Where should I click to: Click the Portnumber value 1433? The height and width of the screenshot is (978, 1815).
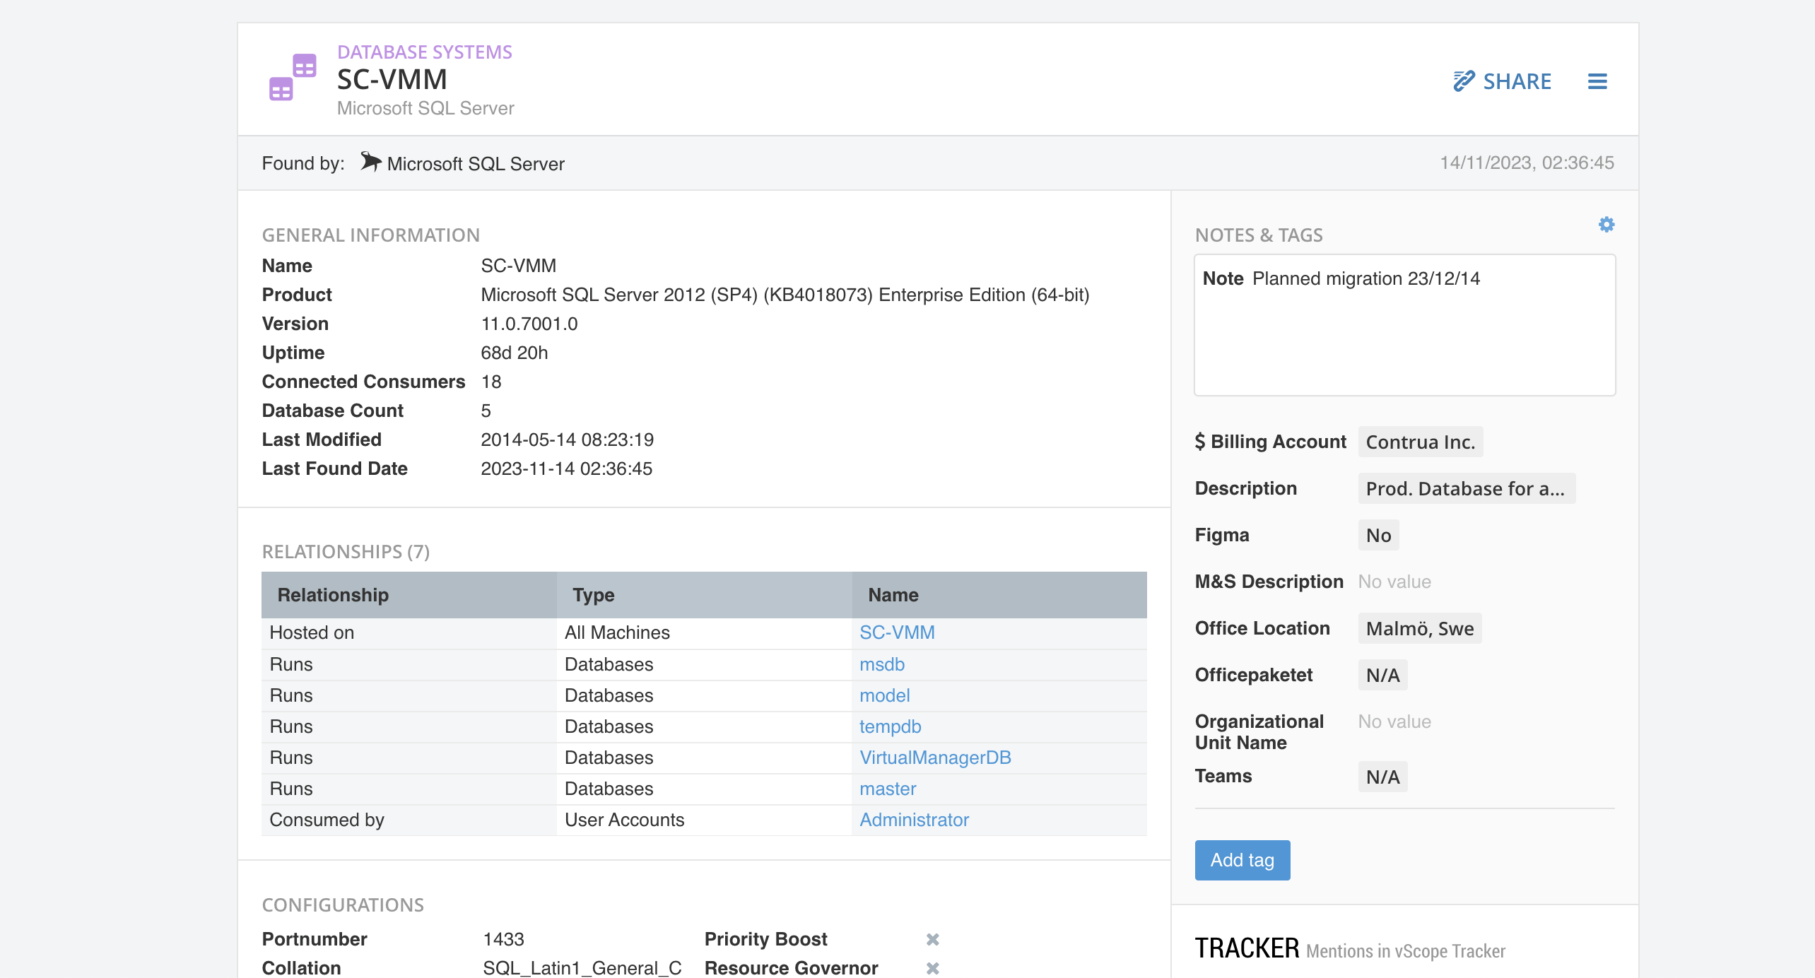[503, 939]
